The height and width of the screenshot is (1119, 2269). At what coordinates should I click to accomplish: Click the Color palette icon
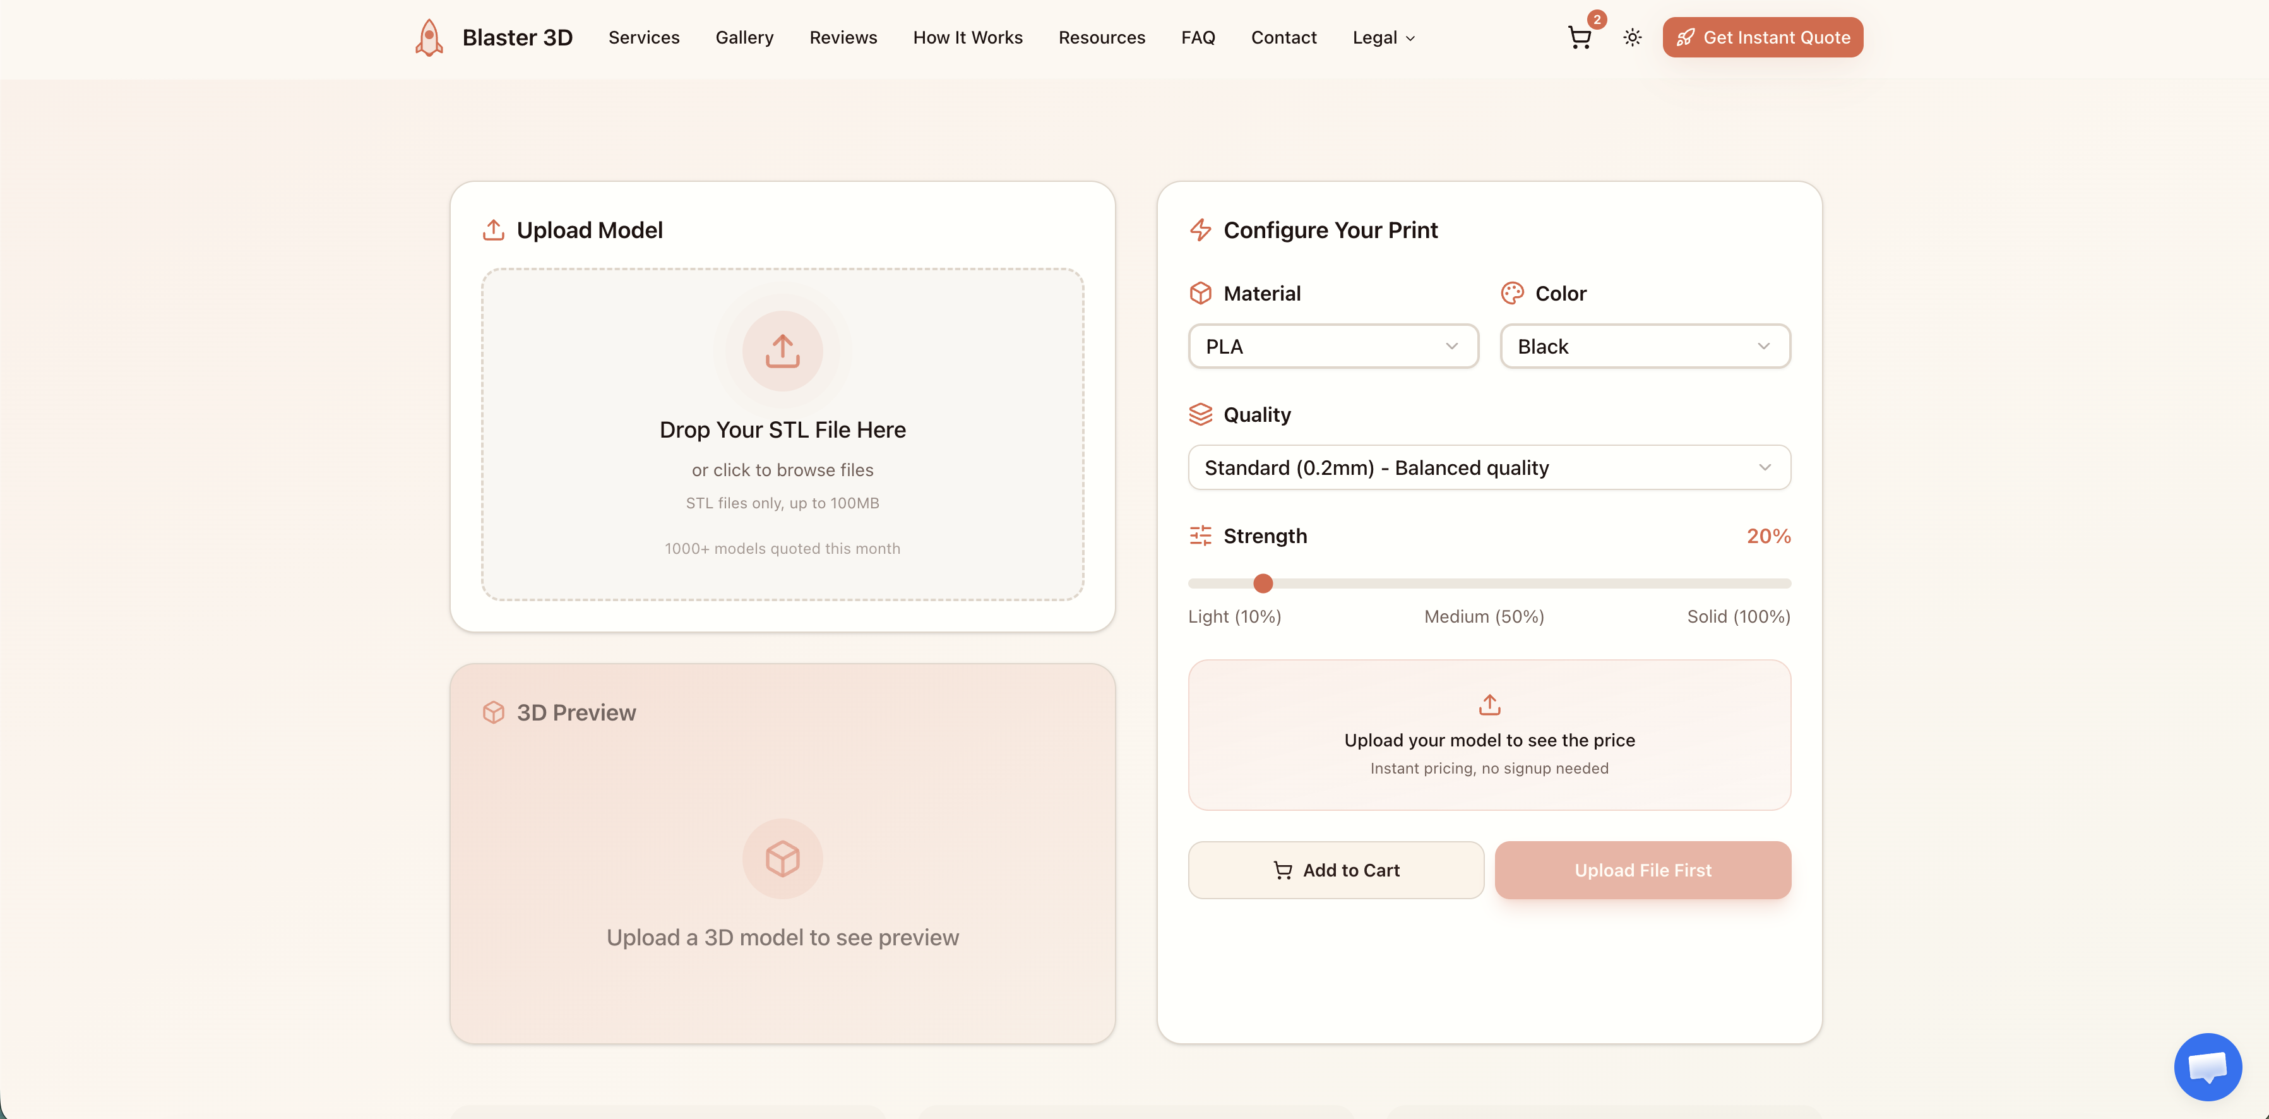[1513, 294]
